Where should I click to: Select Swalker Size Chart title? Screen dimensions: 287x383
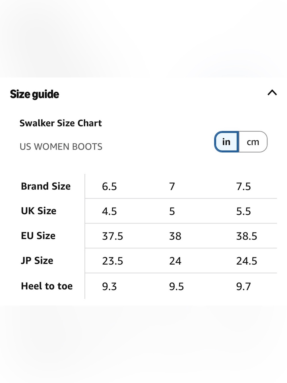[x=61, y=123]
